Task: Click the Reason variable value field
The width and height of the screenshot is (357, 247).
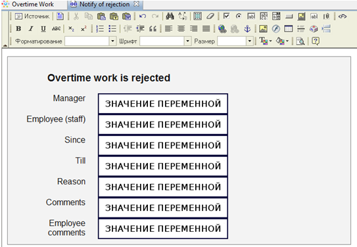Action: tap(163, 187)
